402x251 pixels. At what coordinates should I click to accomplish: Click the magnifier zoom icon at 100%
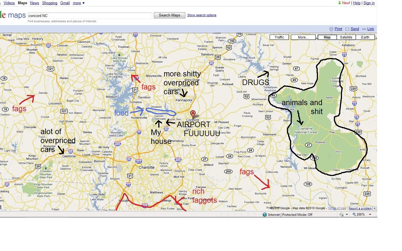point(354,214)
